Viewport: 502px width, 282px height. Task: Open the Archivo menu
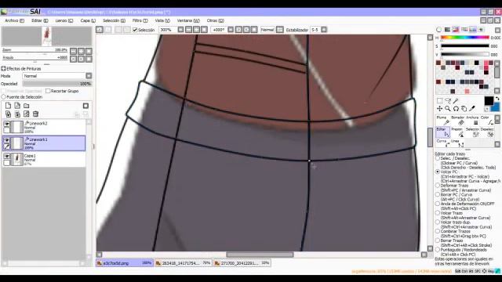(14, 20)
